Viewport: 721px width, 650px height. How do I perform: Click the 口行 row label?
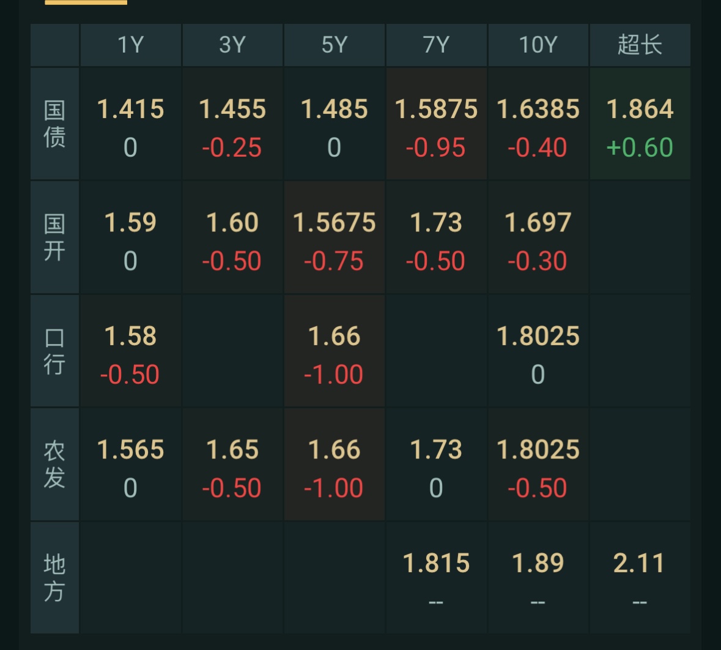(x=54, y=351)
